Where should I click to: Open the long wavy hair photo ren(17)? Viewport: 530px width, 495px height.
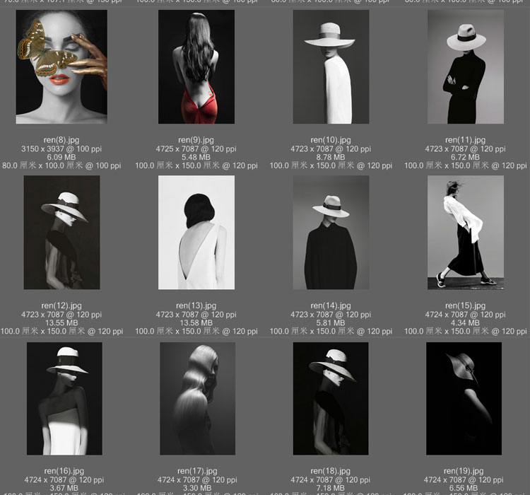(197, 399)
